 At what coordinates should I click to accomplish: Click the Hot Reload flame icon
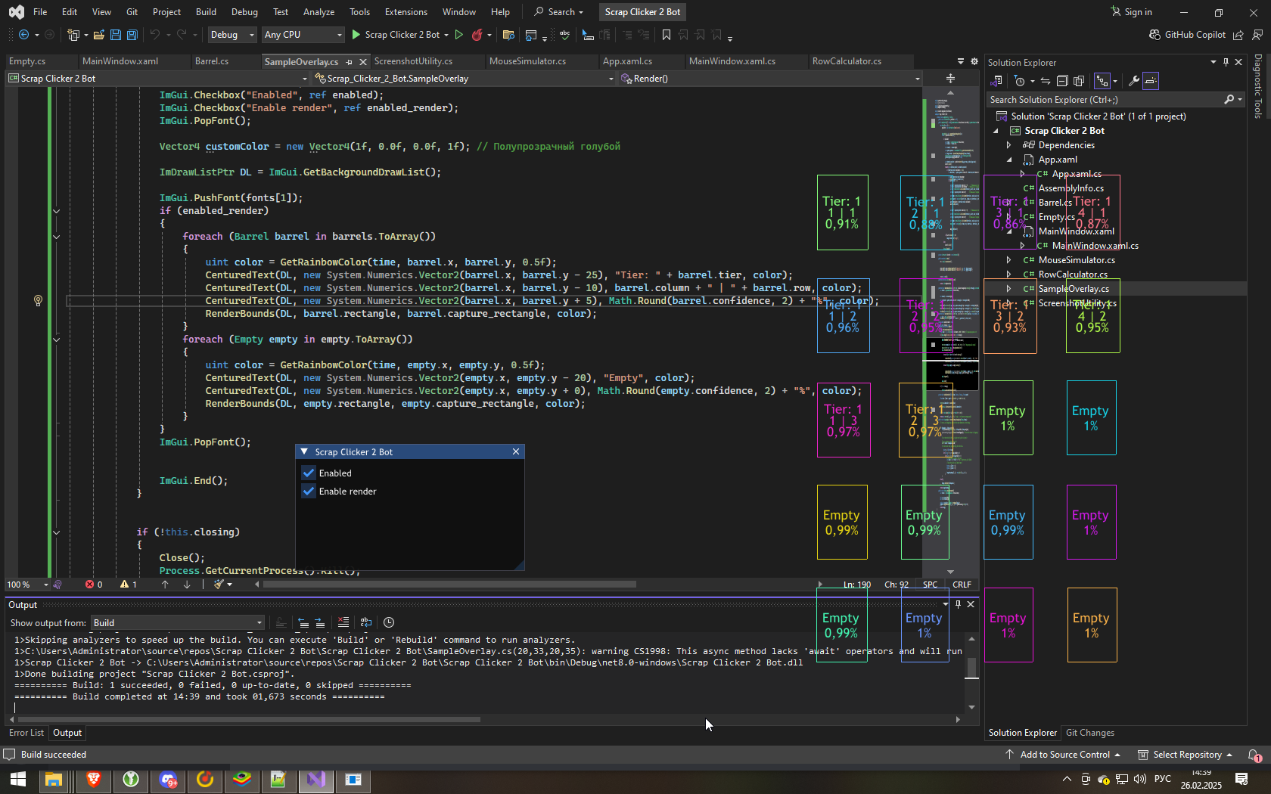(477, 35)
